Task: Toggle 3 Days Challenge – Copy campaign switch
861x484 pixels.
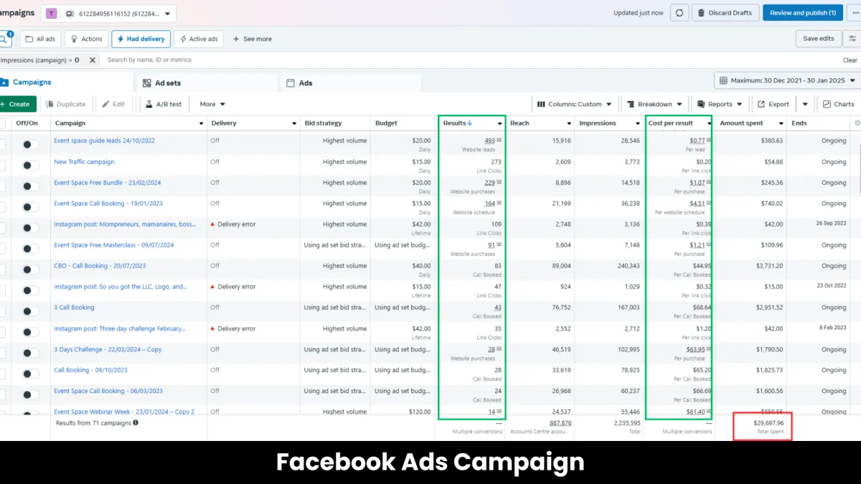Action: [x=30, y=353]
